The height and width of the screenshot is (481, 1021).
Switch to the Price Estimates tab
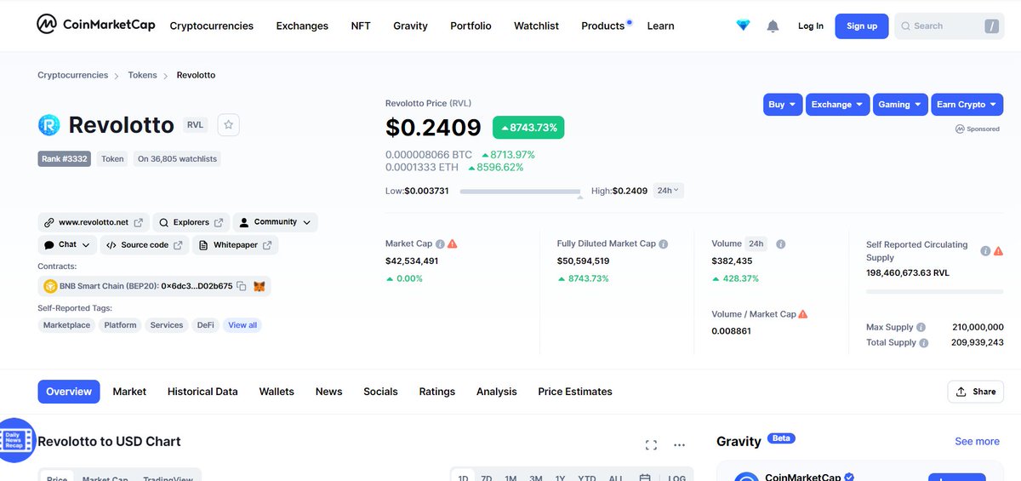pos(575,392)
